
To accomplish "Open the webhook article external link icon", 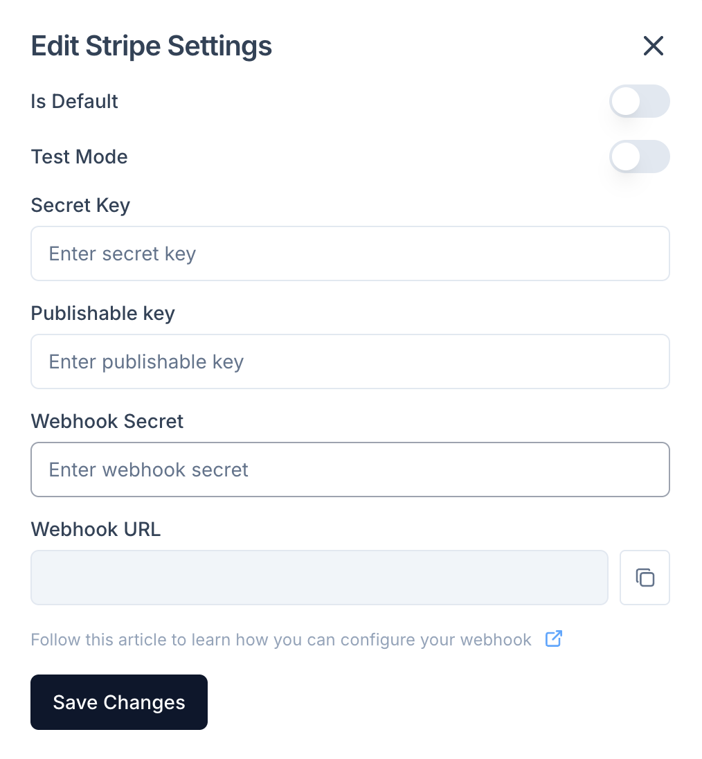I will pos(553,639).
